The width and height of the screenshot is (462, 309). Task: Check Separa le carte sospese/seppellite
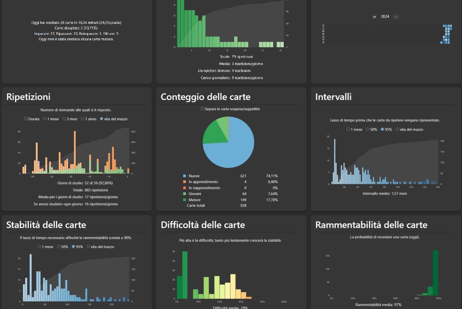tap(202, 109)
